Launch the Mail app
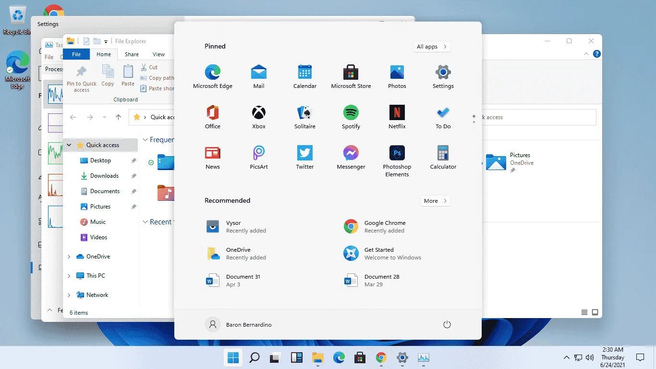This screenshot has height=369, width=656. (x=259, y=77)
